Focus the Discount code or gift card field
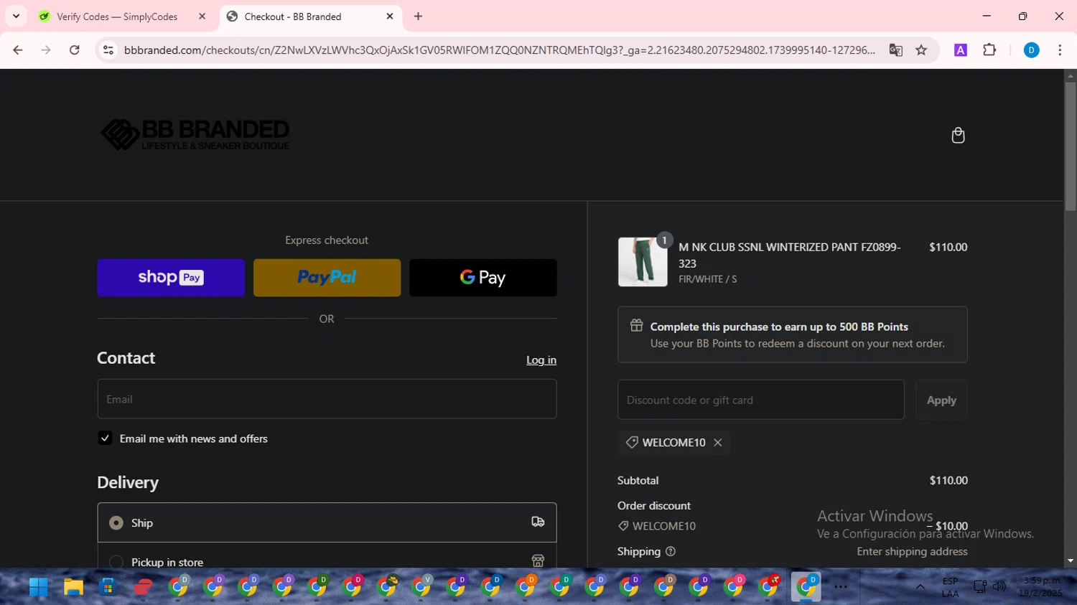This screenshot has height=605, width=1077. click(760, 400)
